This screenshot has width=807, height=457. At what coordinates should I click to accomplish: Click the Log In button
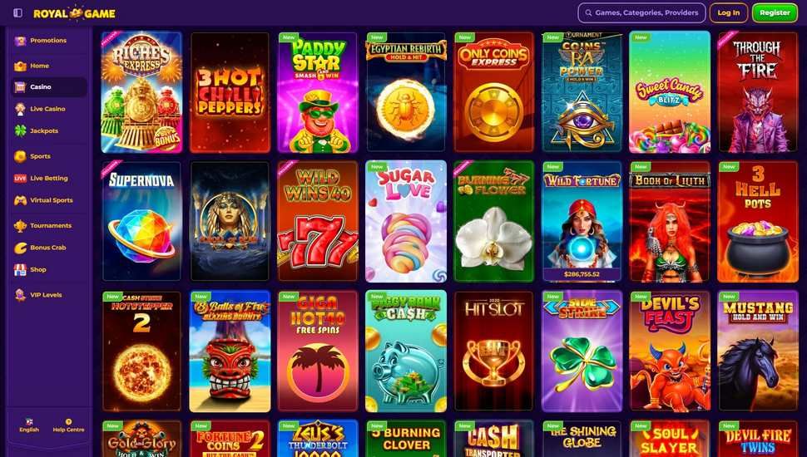point(728,12)
